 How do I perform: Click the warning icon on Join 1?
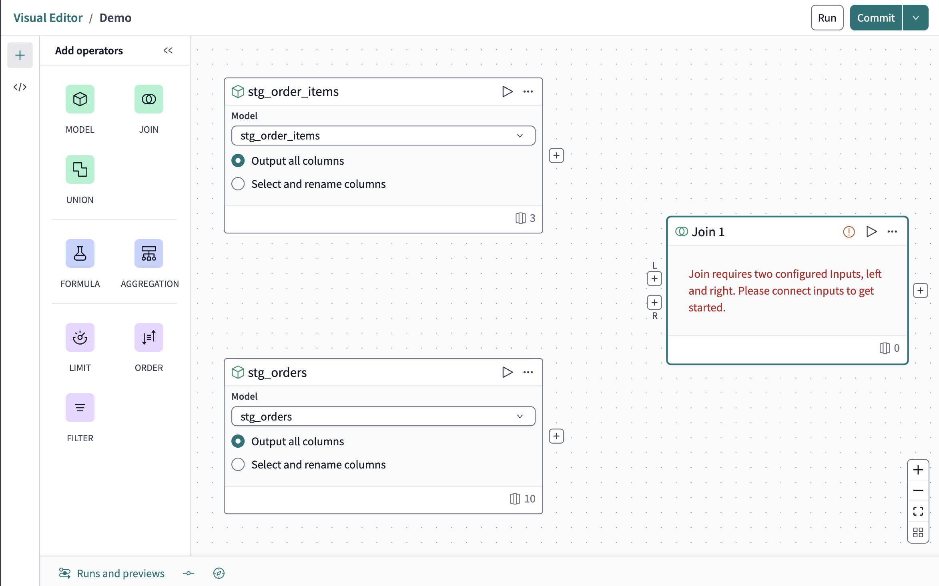(849, 231)
